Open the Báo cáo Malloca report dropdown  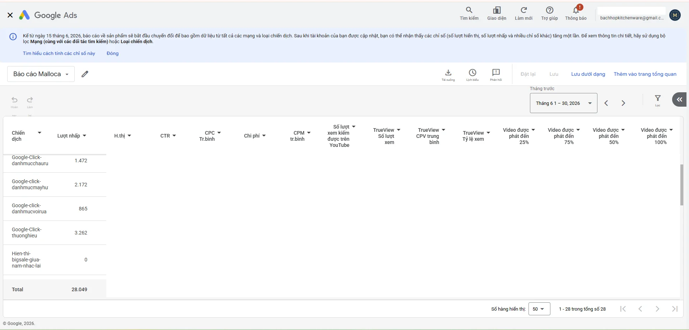click(41, 74)
